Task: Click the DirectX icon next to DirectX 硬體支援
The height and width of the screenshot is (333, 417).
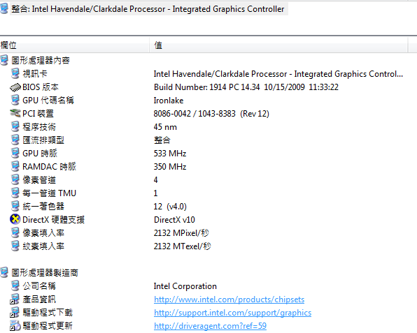Action: (x=15, y=219)
